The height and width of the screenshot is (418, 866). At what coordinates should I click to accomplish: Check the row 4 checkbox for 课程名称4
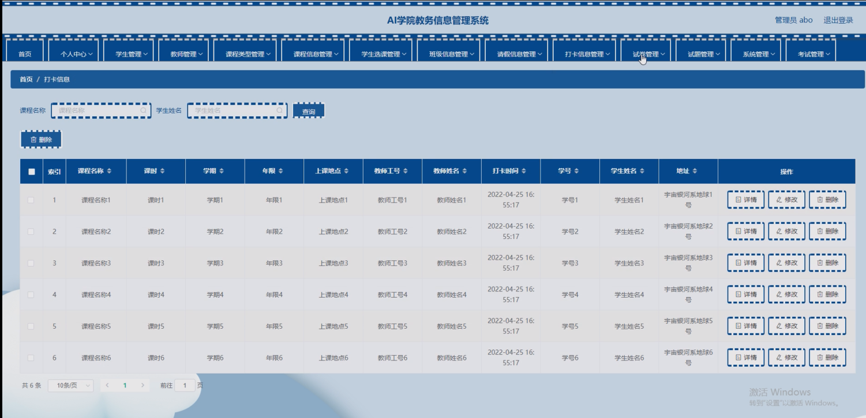[31, 295]
